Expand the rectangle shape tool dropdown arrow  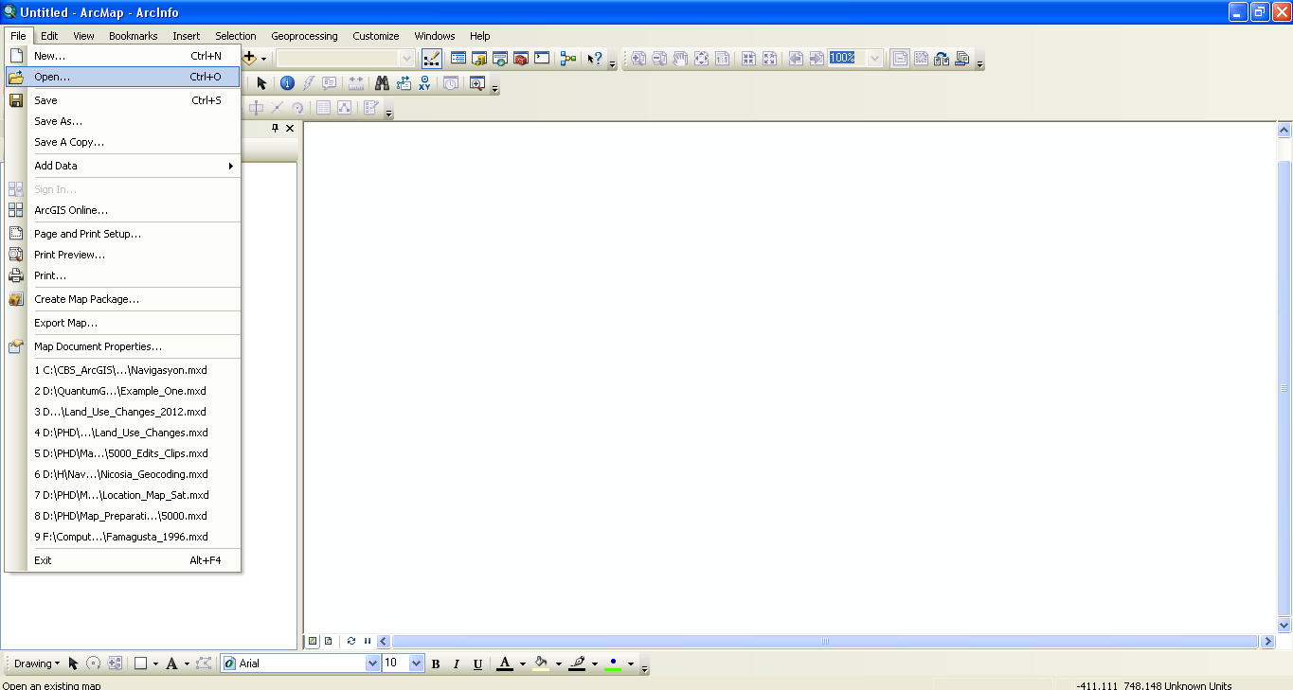pyautogui.click(x=155, y=663)
